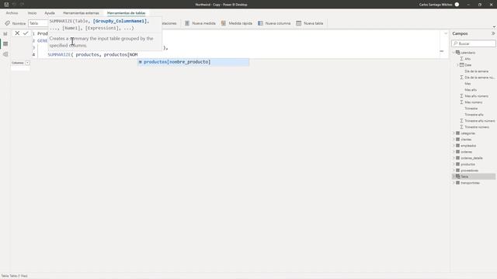This screenshot has width=497, height=279.
Task: Click the Campos pane title
Action: (x=460, y=33)
